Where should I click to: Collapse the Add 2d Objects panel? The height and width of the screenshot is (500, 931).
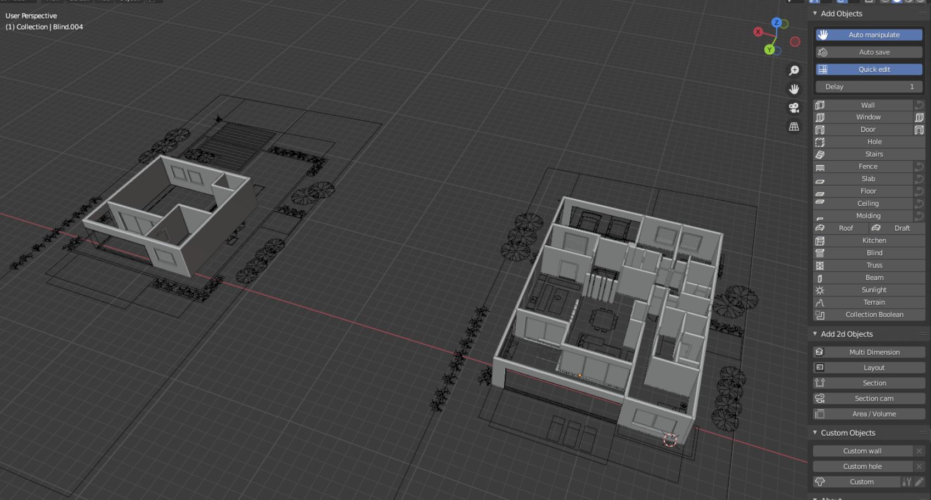coord(815,334)
